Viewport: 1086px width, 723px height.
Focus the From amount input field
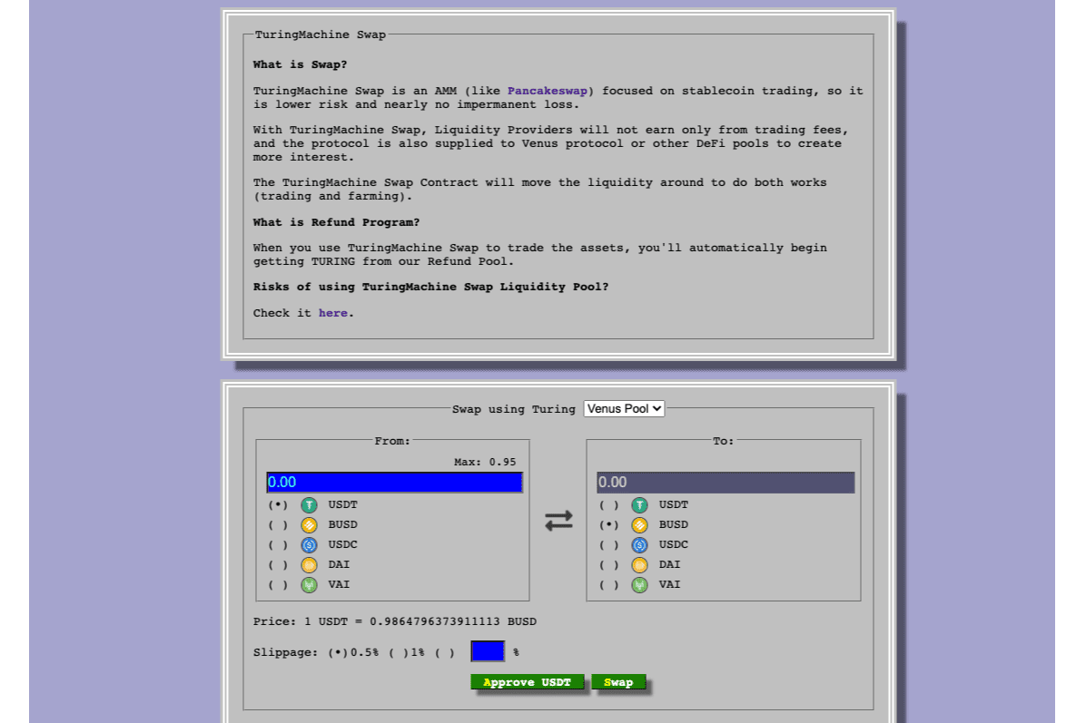[x=395, y=483]
